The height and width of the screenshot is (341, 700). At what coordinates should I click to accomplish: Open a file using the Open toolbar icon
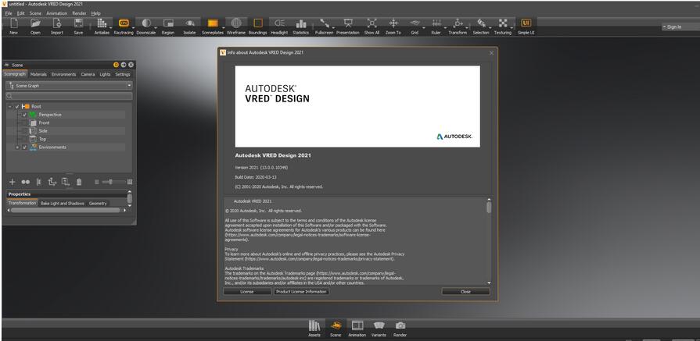35,27
